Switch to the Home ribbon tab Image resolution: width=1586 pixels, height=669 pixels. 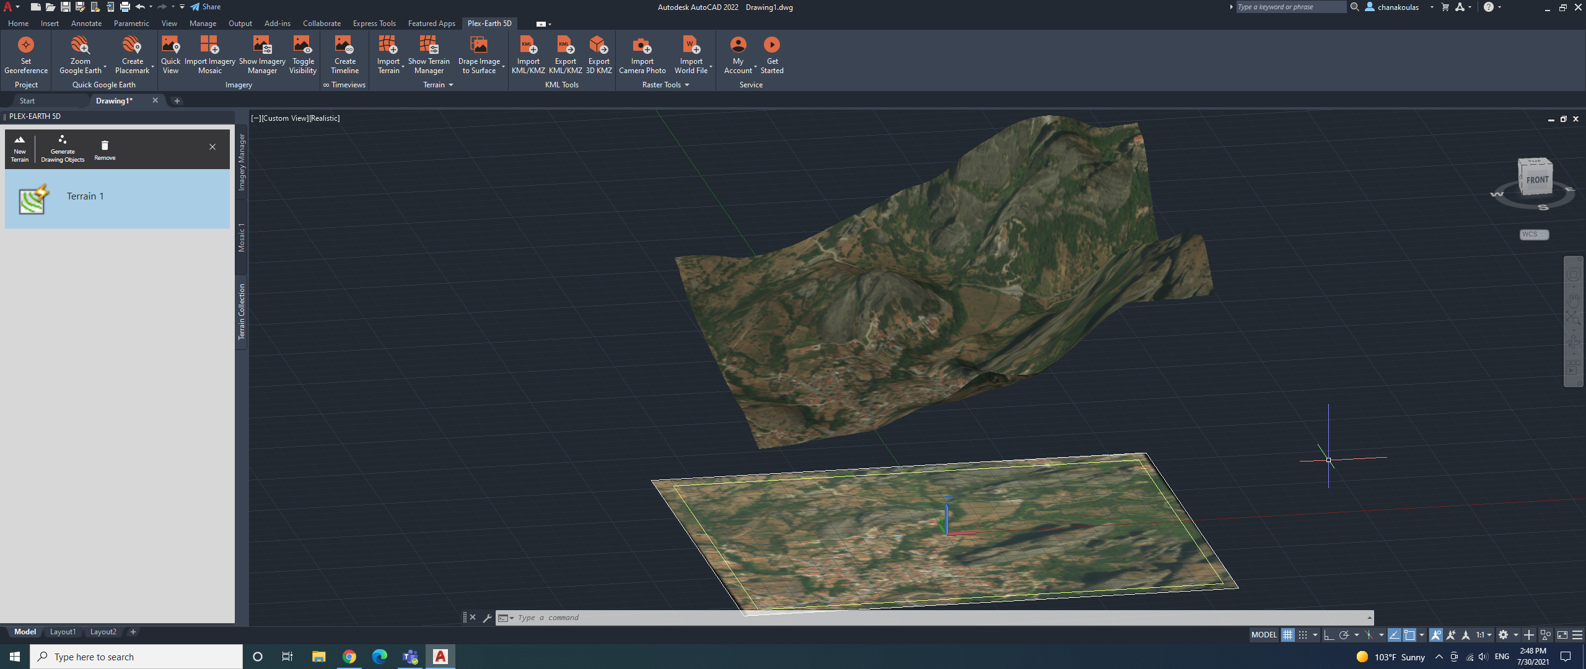[x=18, y=24]
